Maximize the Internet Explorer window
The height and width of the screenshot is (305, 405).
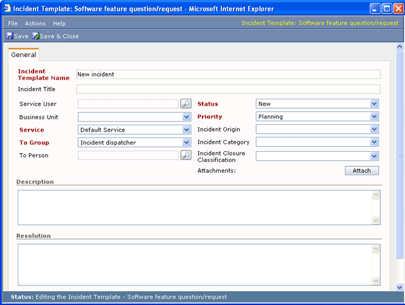click(x=387, y=8)
